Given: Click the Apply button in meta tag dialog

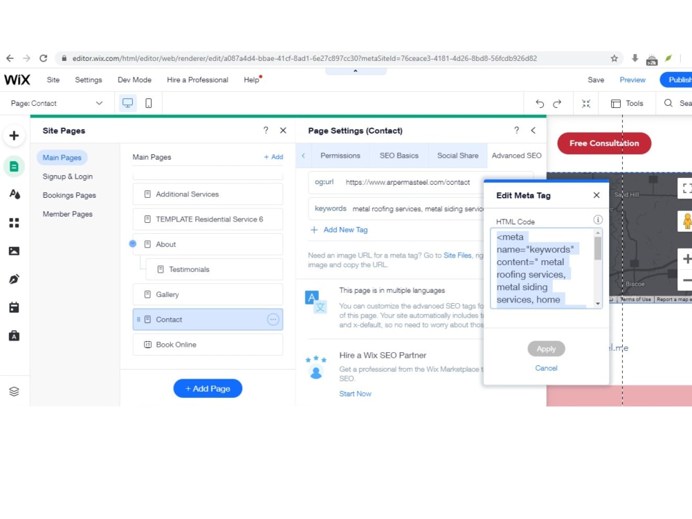Looking at the screenshot, I should [x=546, y=349].
